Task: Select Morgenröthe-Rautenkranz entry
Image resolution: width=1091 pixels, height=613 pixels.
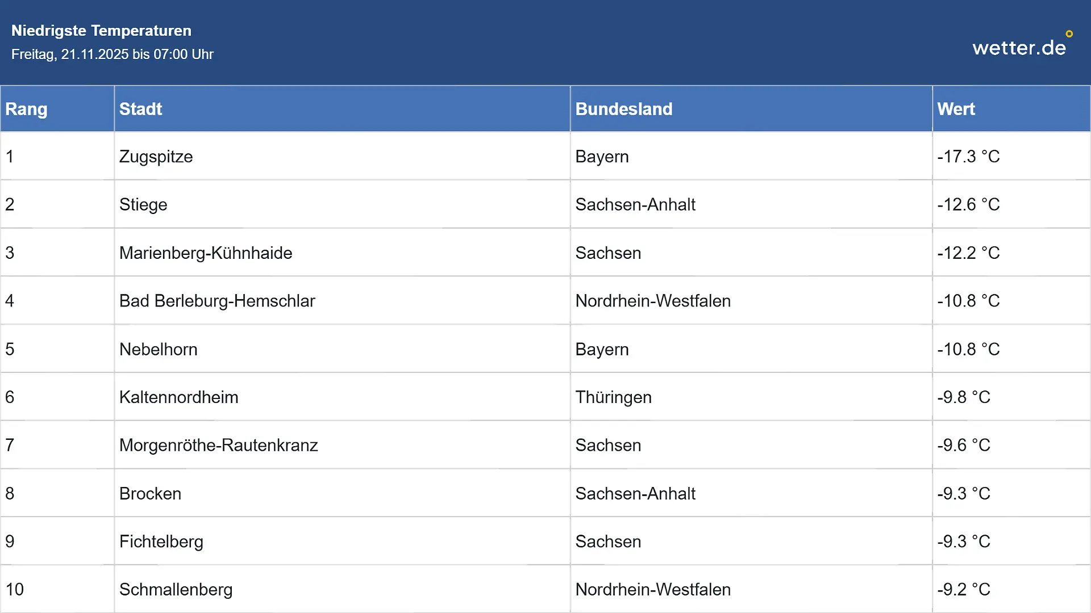Action: coord(218,445)
